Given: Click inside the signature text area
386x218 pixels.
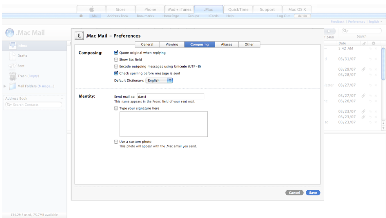Looking at the screenshot, I should pyautogui.click(x=164, y=124).
